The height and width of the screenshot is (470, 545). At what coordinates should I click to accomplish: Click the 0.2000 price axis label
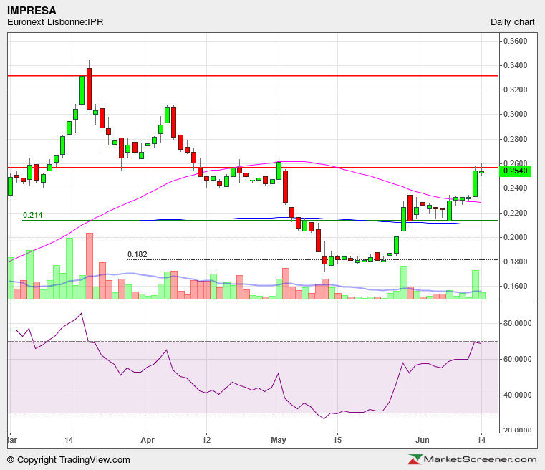(516, 237)
